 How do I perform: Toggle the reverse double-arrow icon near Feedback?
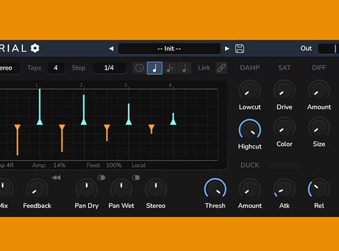click(57, 178)
